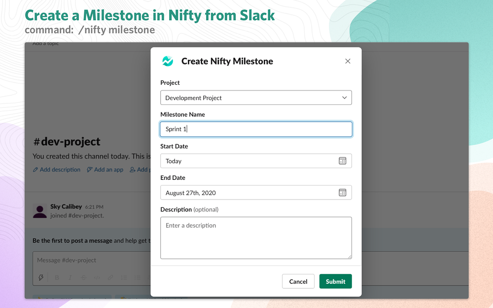Screen dimensions: 493x308
Task: Click the Create Nifty Milestone dialog title
Action: 227,61
